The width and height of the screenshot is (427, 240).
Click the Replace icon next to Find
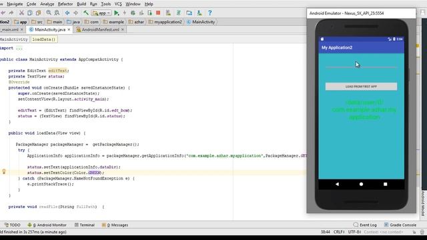(57, 13)
